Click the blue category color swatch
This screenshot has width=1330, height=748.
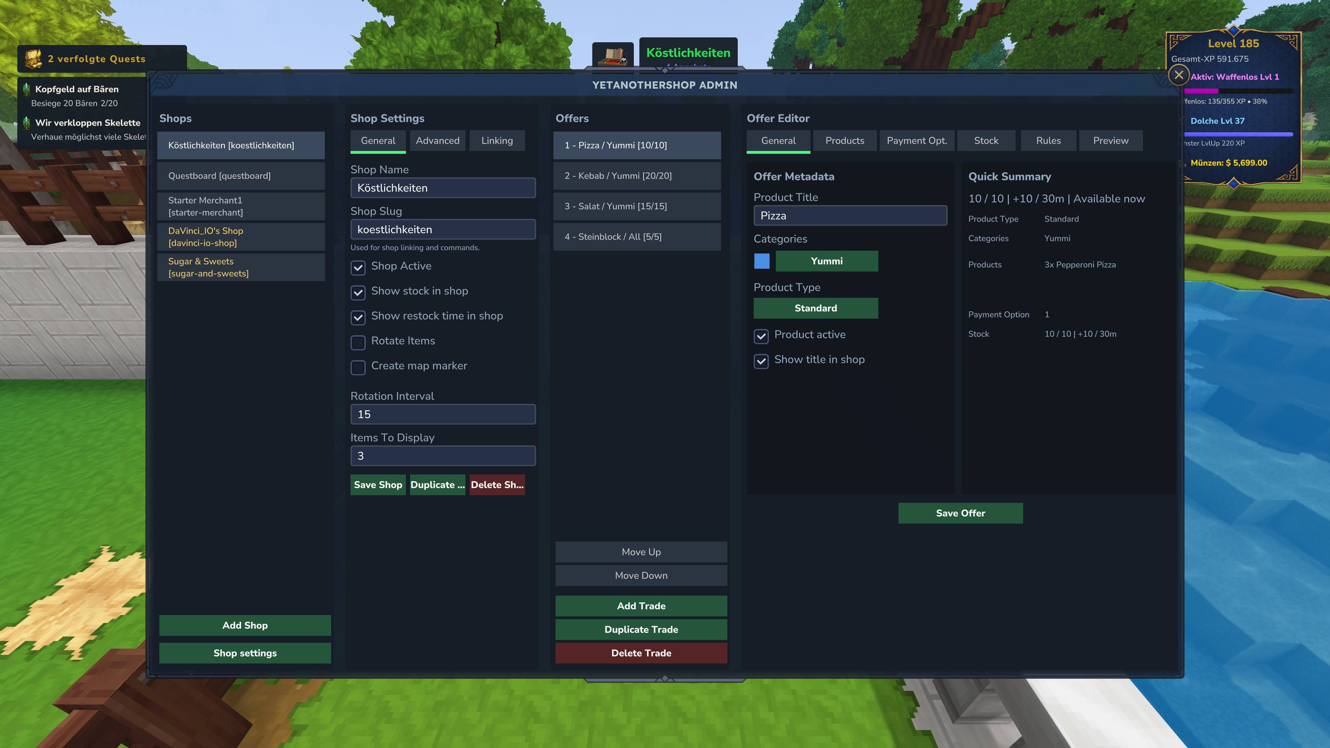coord(762,261)
